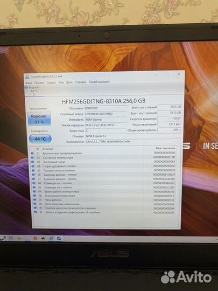Click the total host writes value 5115 GB
The height and width of the screenshot is (291, 218).
pos(170,113)
